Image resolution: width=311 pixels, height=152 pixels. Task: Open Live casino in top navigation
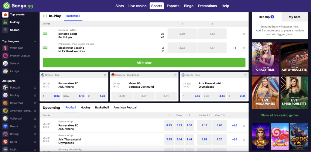click(138, 6)
